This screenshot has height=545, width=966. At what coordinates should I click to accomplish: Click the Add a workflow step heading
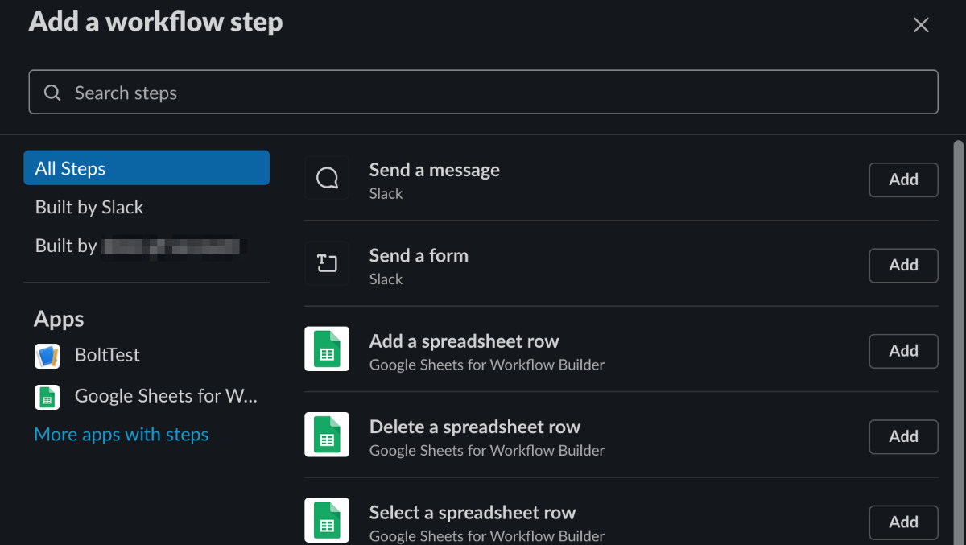(x=155, y=22)
